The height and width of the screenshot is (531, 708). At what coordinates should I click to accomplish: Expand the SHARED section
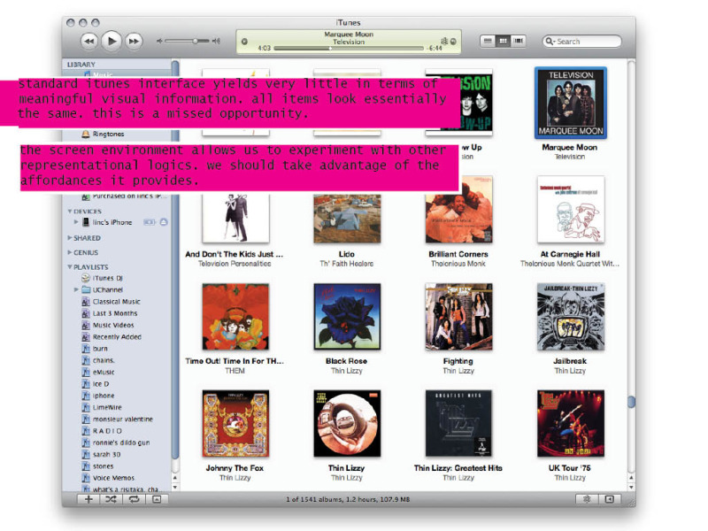(x=70, y=237)
